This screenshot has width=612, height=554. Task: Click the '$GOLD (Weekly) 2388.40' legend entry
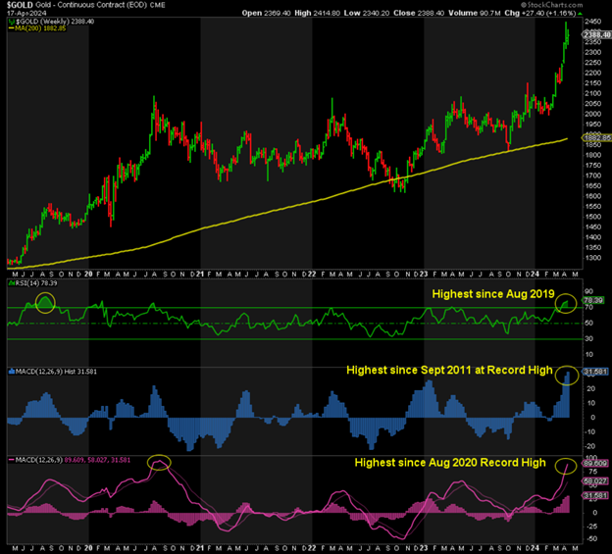54,22
